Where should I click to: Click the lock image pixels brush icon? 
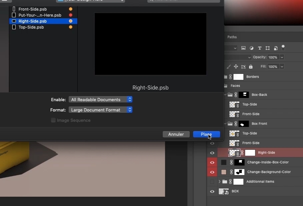(229, 67)
